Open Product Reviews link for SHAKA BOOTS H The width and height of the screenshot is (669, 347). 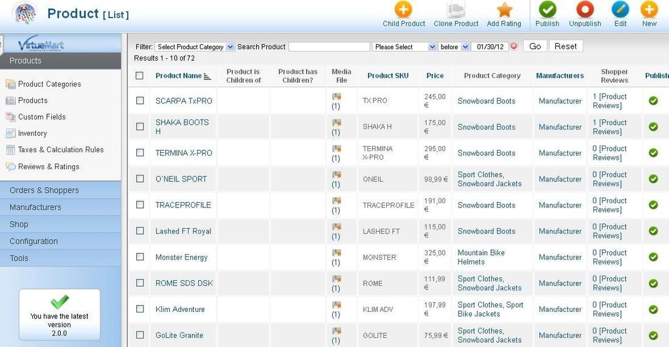tap(609, 127)
